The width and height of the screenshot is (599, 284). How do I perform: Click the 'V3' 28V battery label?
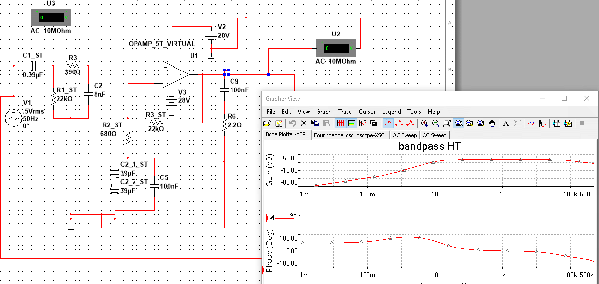click(183, 92)
